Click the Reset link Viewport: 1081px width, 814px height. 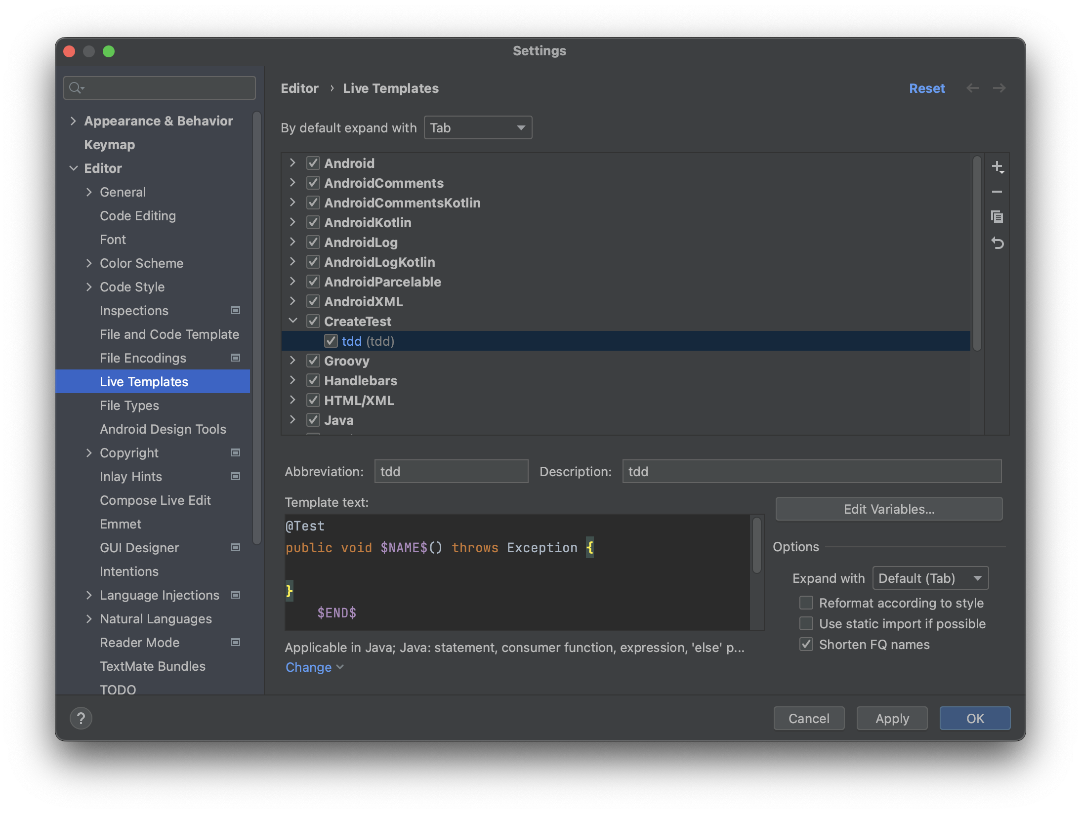coord(927,88)
